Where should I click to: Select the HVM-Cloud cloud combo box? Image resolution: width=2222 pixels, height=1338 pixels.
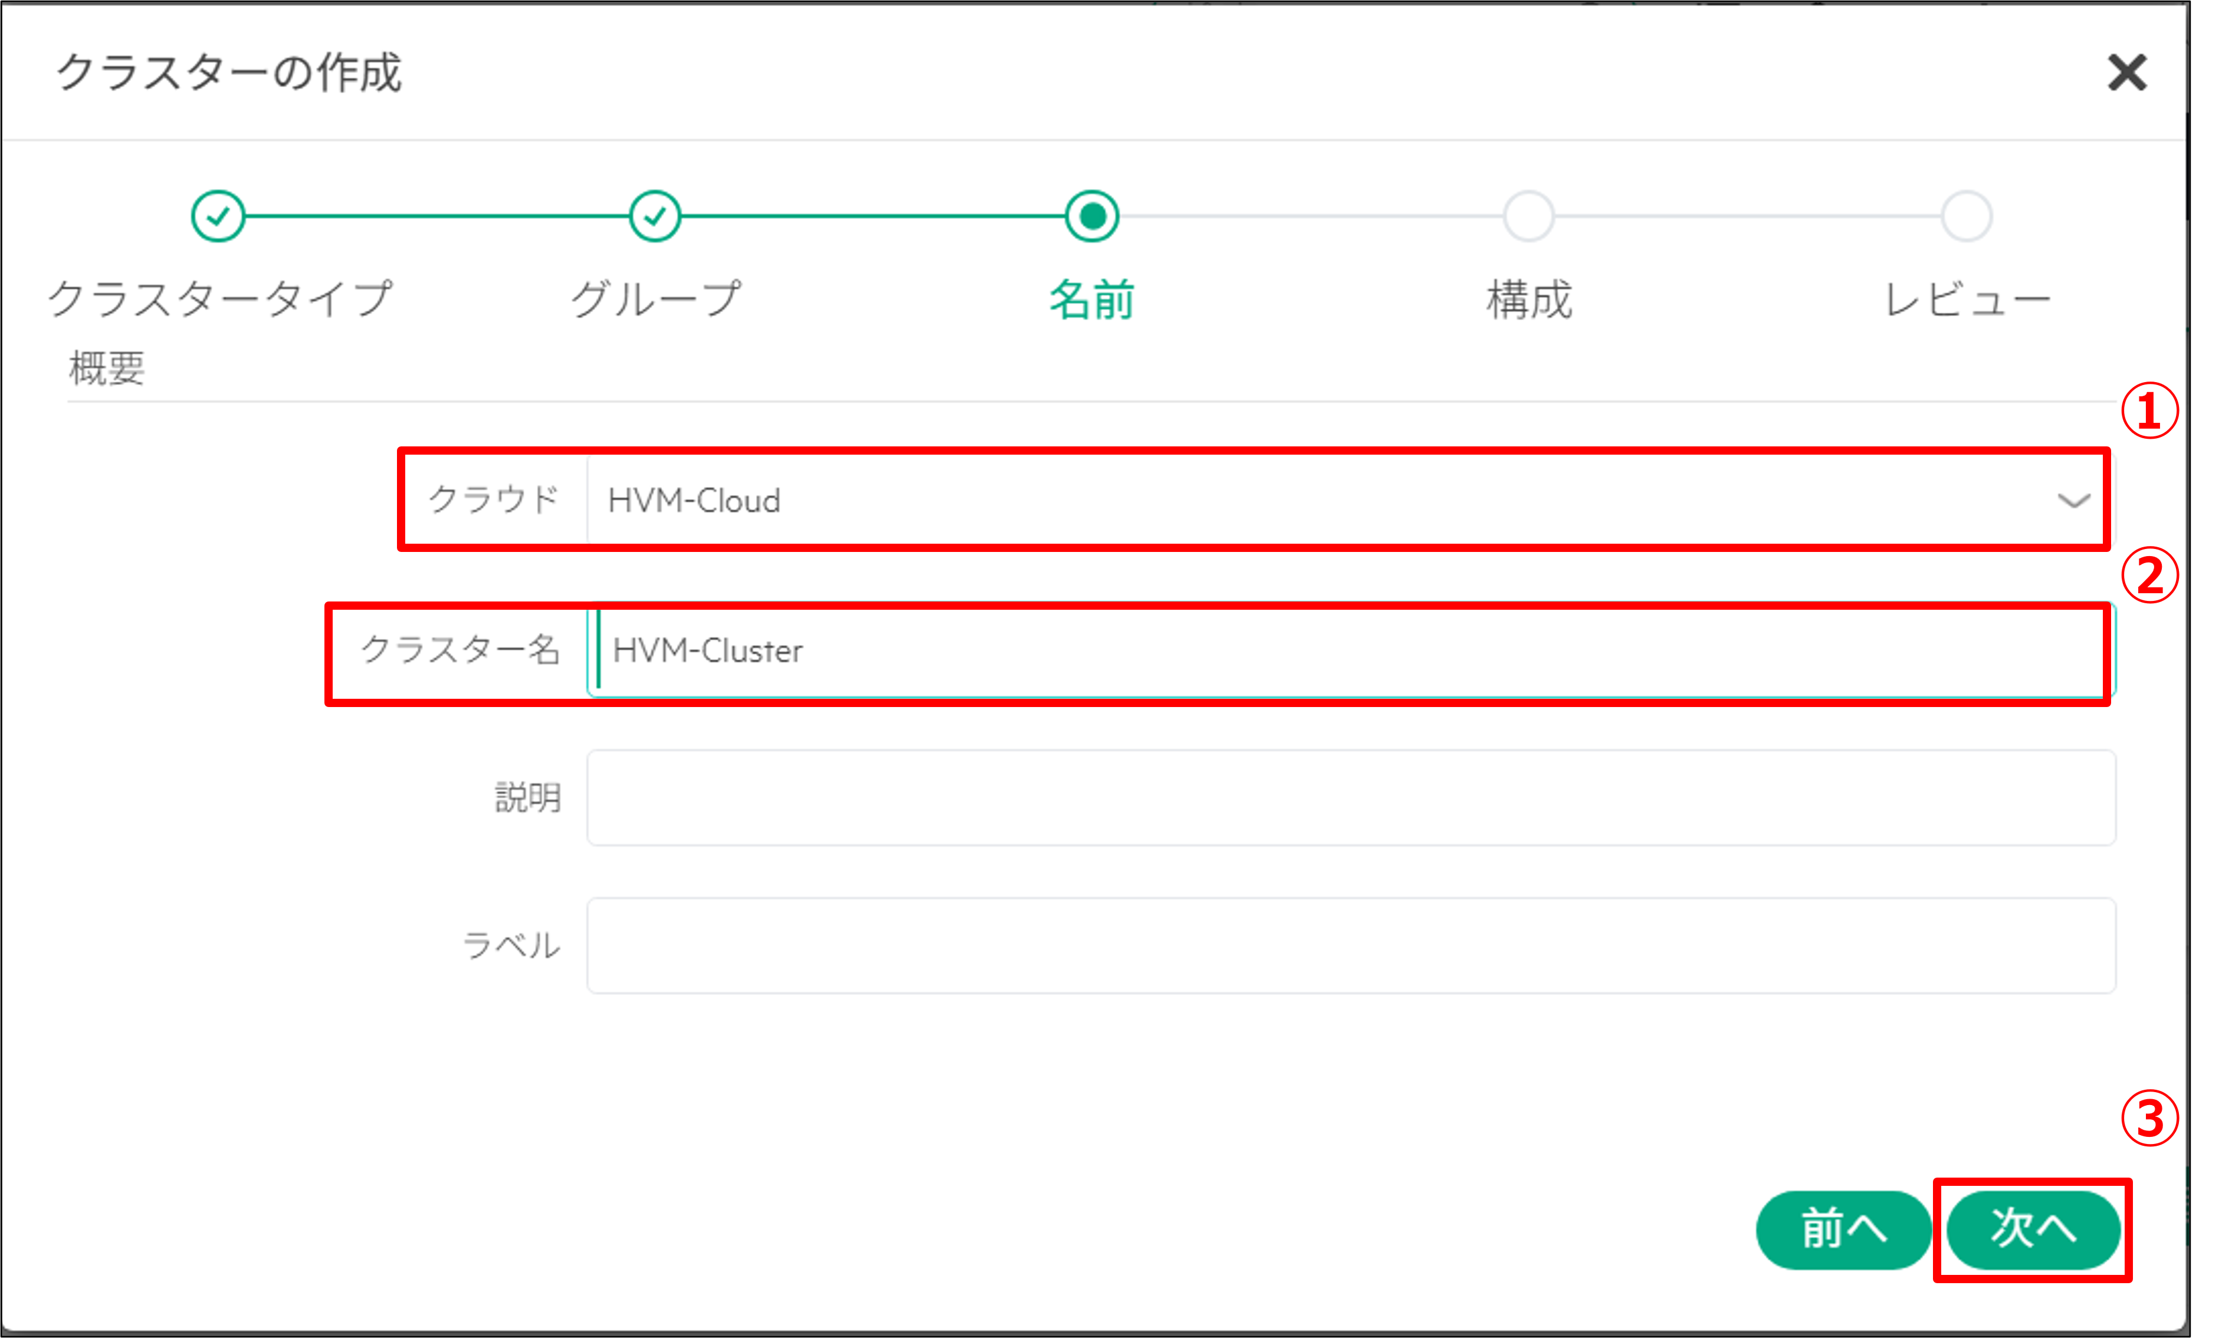(1308, 501)
